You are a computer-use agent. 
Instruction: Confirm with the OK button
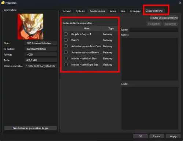click(x=140, y=136)
